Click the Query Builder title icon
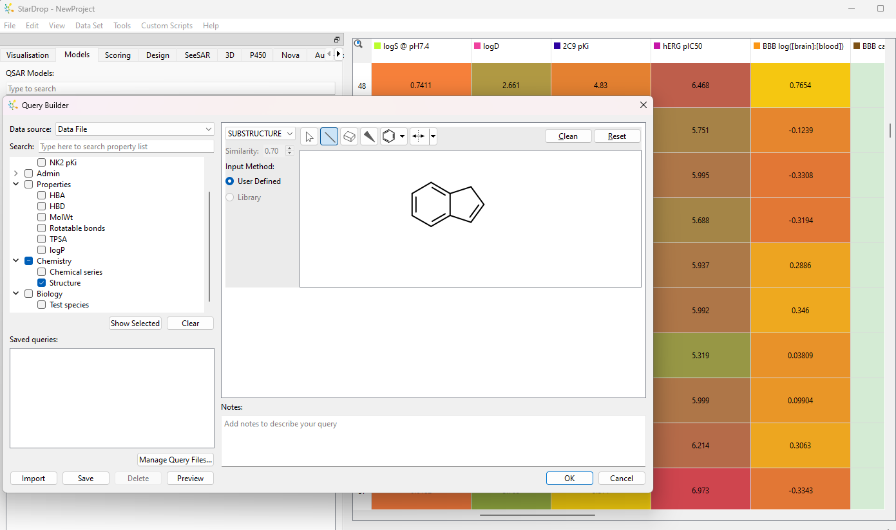This screenshot has height=530, width=896. pos(14,105)
